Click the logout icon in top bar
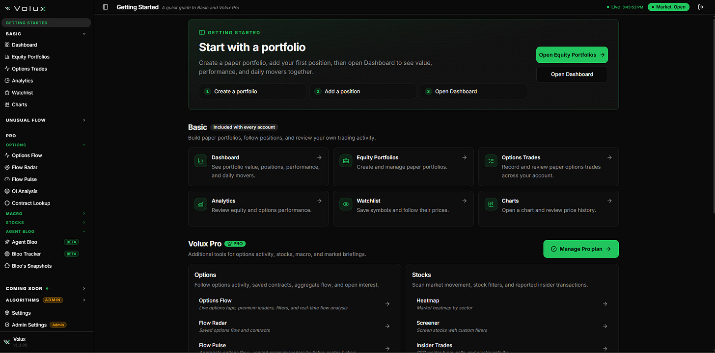Viewport: 715px width, 353px height. tap(701, 7)
